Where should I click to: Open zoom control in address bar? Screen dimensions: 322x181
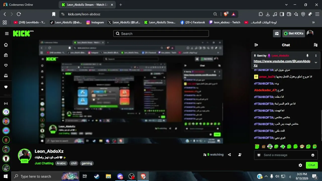[215, 14]
